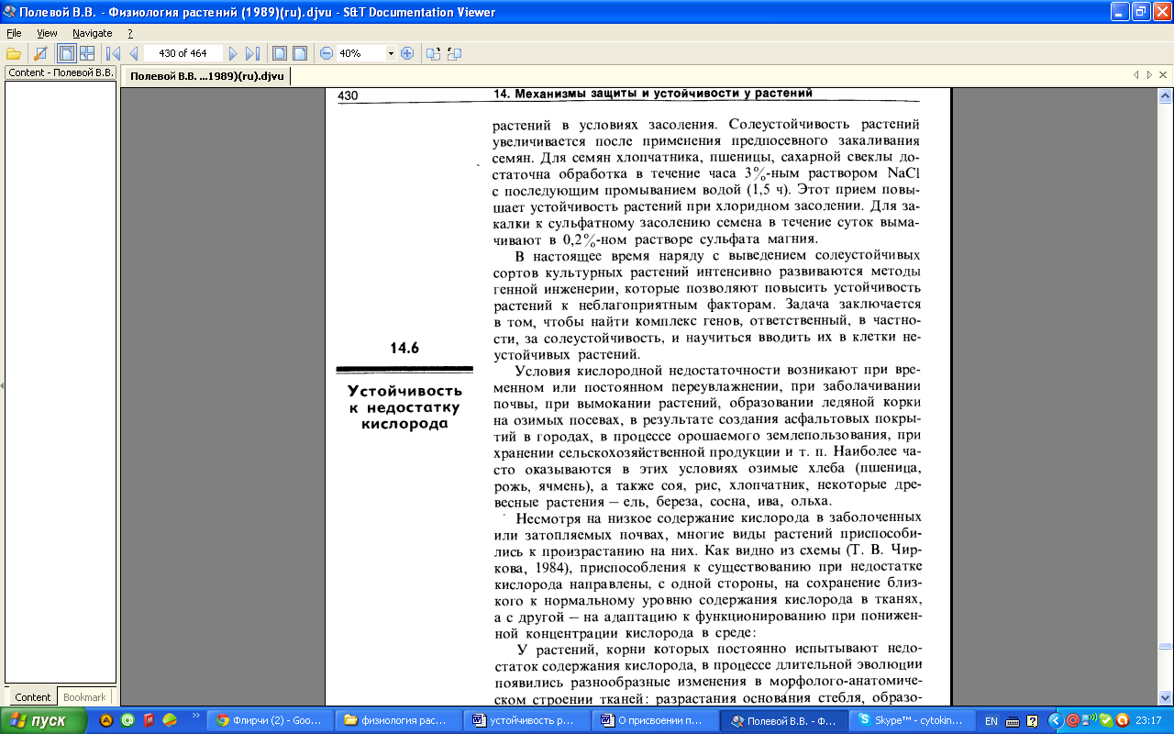Image resolution: width=1174 pixels, height=734 pixels.
Task: Click the first orange quick launch icon
Action: (106, 720)
